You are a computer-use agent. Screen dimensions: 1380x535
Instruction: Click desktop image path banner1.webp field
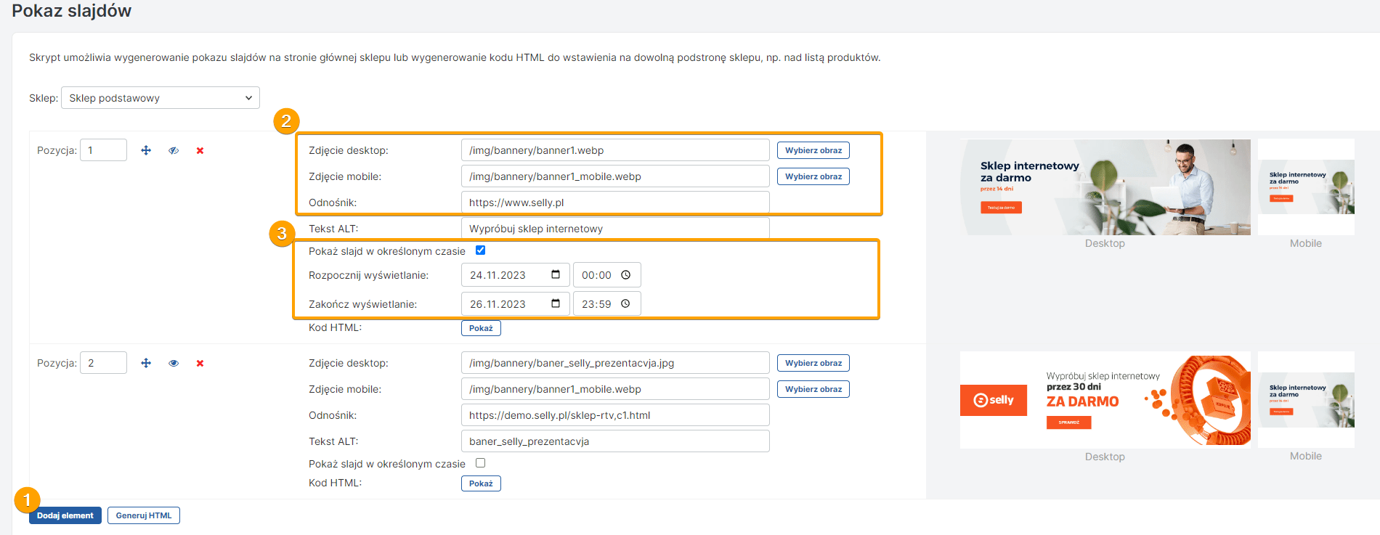(x=615, y=150)
